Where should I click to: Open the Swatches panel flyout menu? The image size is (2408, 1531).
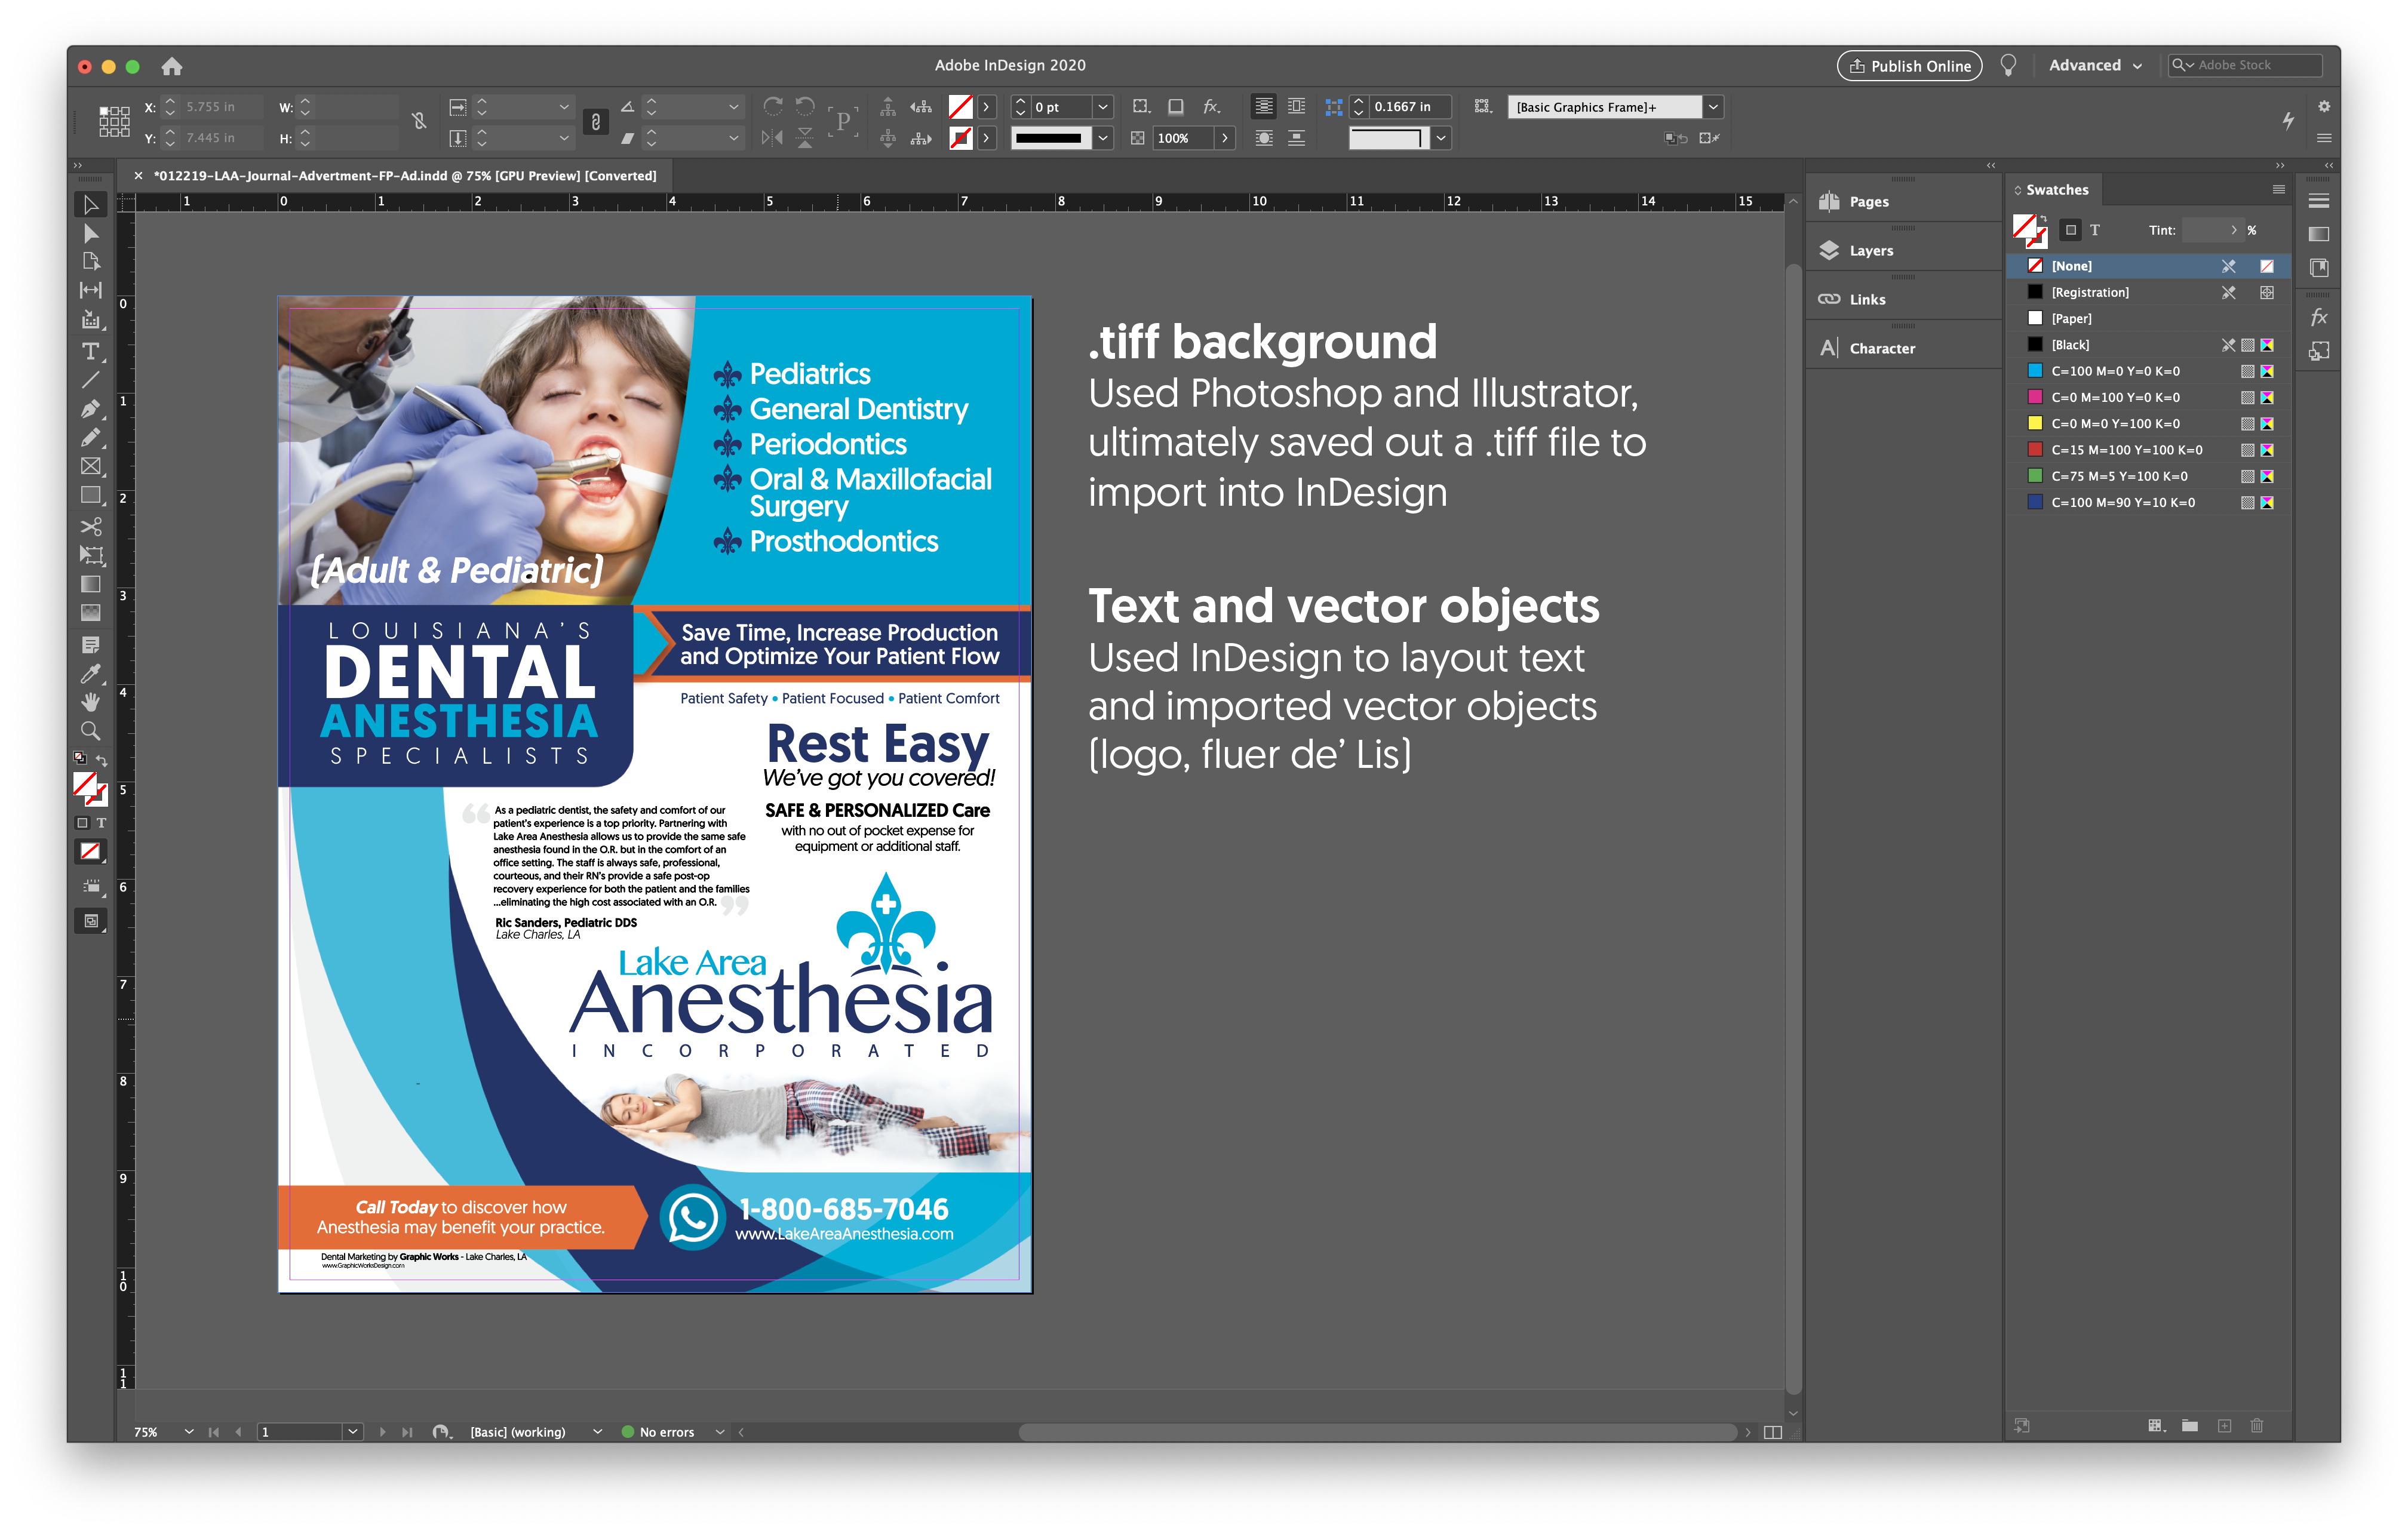tap(2279, 190)
